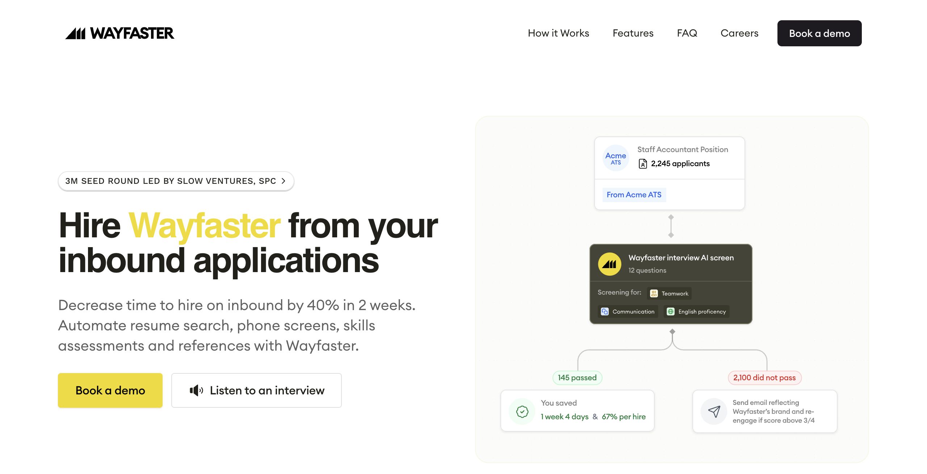Click the Communication chat icon
927x474 pixels.
click(x=605, y=312)
